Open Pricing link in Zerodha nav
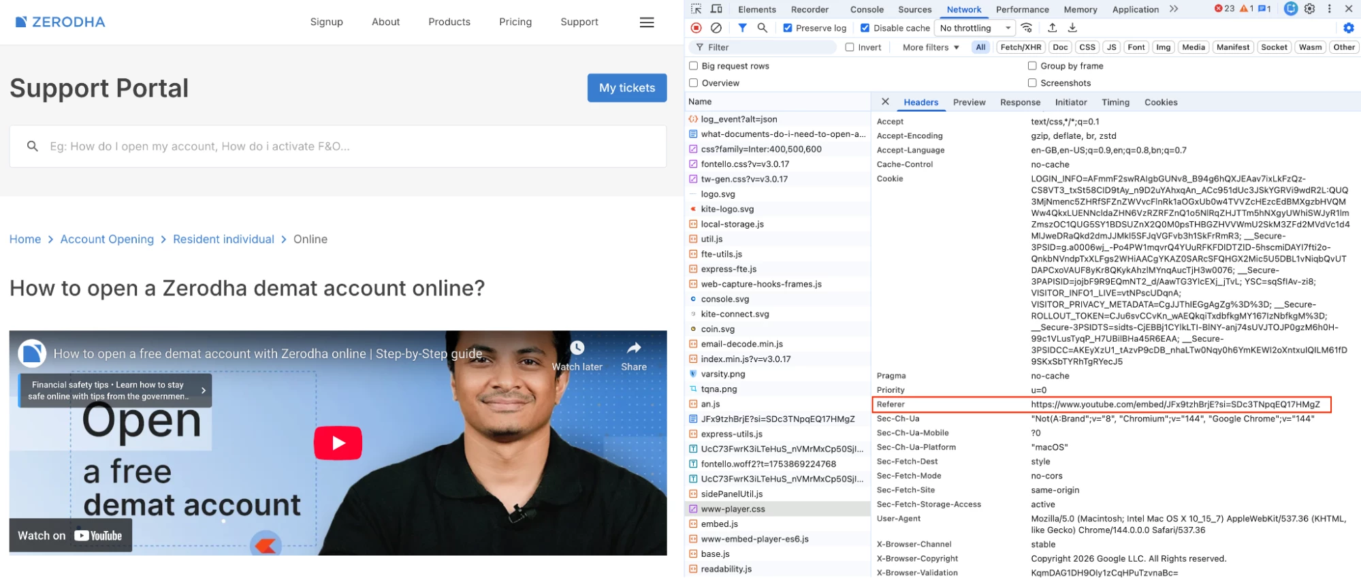The height and width of the screenshot is (578, 1361). click(515, 22)
